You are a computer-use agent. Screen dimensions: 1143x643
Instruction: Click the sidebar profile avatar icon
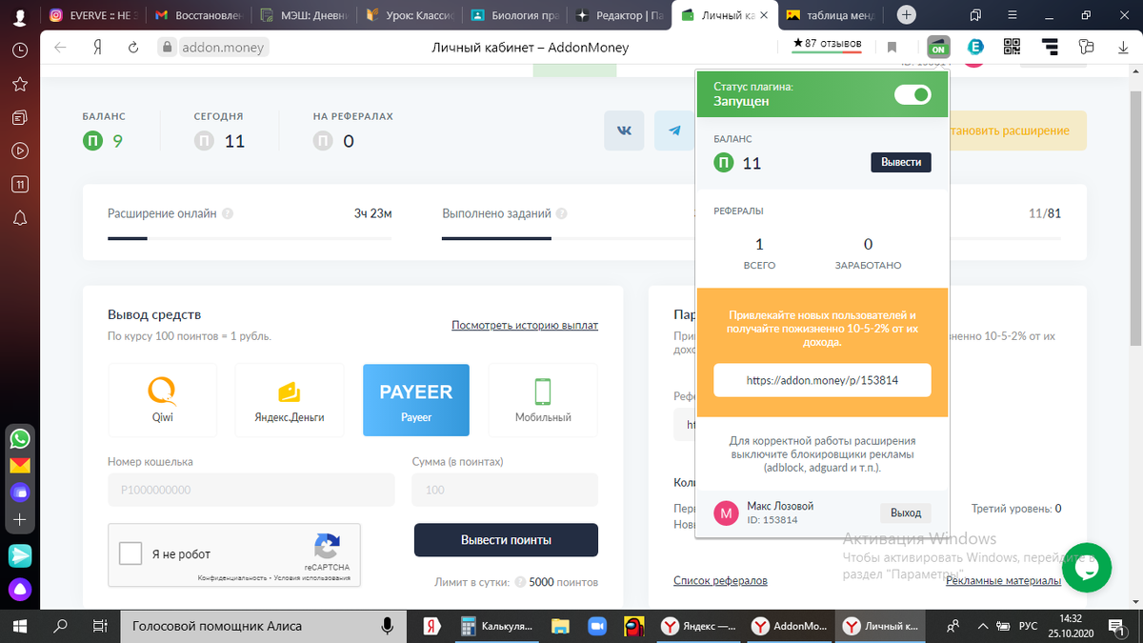click(20, 15)
